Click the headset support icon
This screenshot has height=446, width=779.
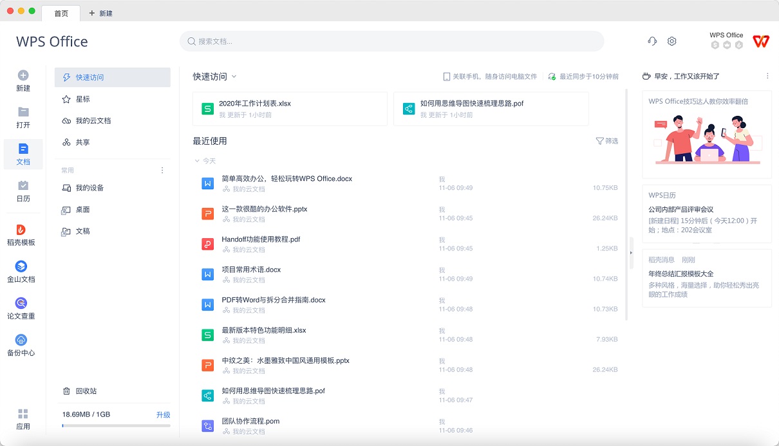pyautogui.click(x=652, y=41)
